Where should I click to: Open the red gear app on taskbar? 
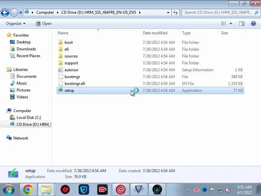pyautogui.click(x=65, y=189)
